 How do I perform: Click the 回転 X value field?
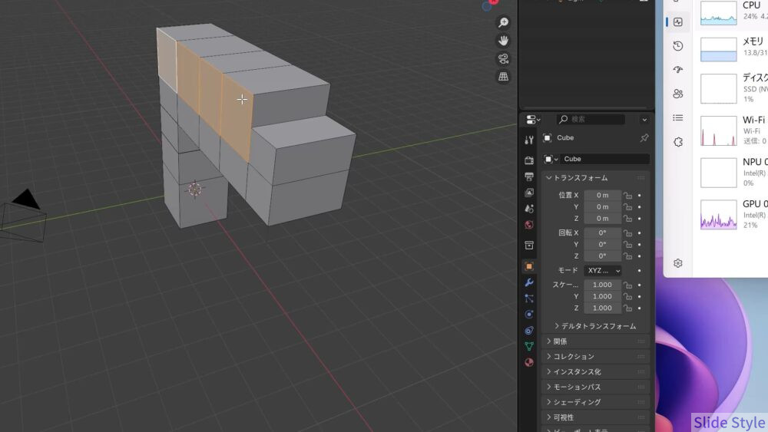pyautogui.click(x=602, y=232)
